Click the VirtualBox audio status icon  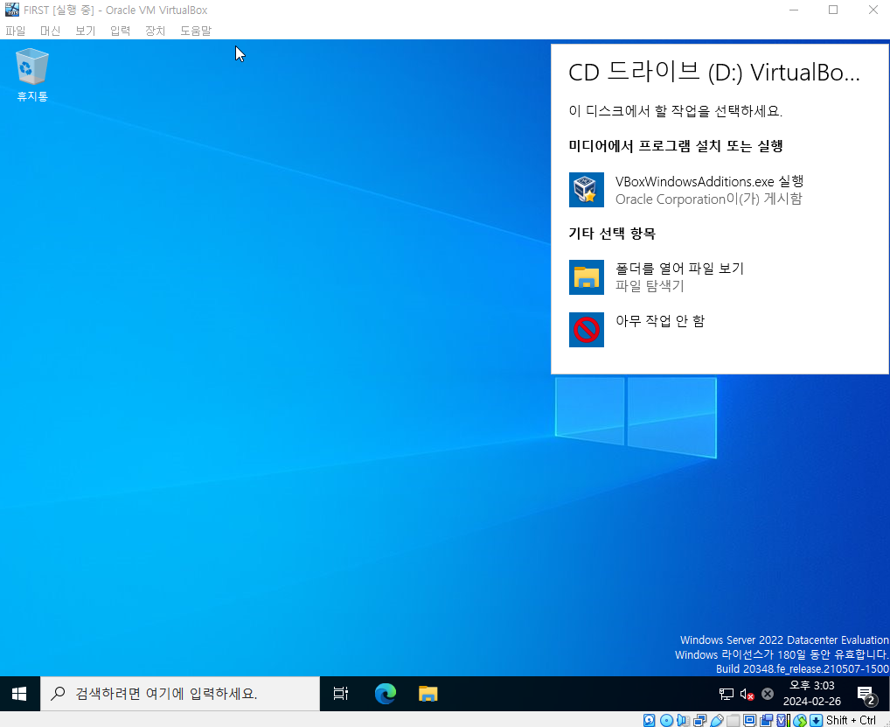pyautogui.click(x=683, y=720)
